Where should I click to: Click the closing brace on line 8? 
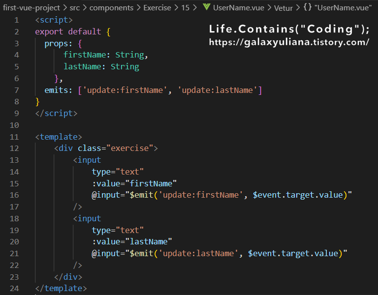[x=37, y=102]
